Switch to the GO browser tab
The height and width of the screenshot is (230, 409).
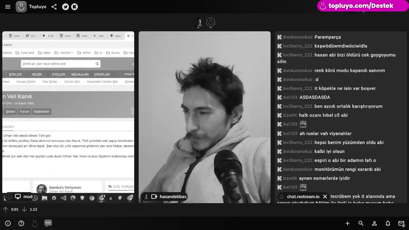(31, 36)
